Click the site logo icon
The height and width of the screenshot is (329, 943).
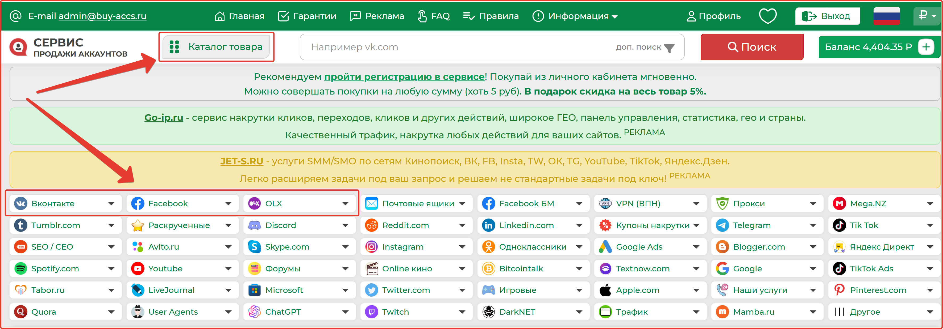18,47
